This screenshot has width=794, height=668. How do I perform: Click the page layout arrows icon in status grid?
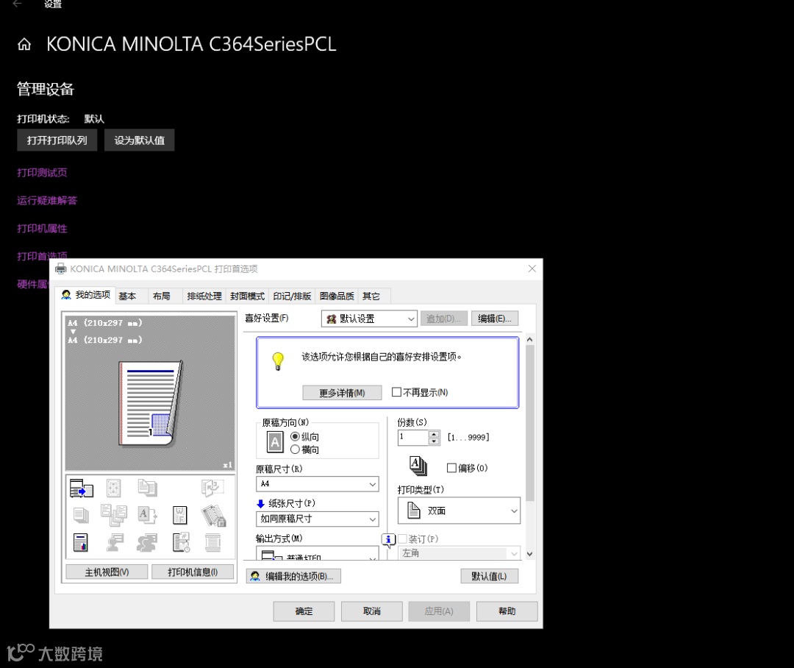coord(113,488)
